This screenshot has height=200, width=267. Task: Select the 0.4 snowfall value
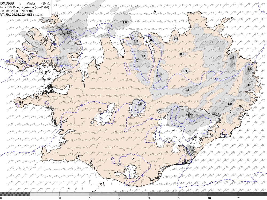click(176, 39)
